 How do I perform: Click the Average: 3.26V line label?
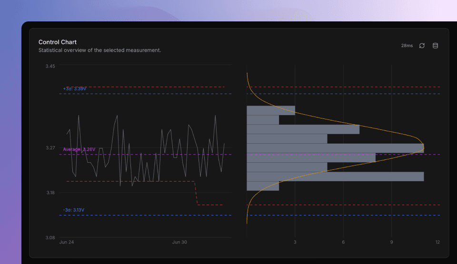[x=79, y=149]
